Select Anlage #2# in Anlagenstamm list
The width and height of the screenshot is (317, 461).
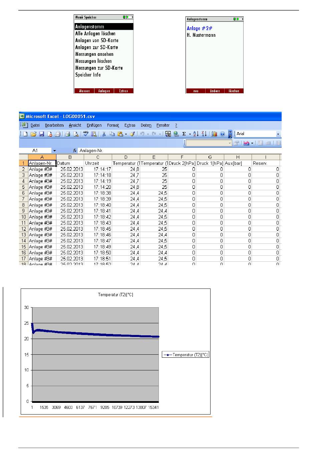pyautogui.click(x=200, y=28)
